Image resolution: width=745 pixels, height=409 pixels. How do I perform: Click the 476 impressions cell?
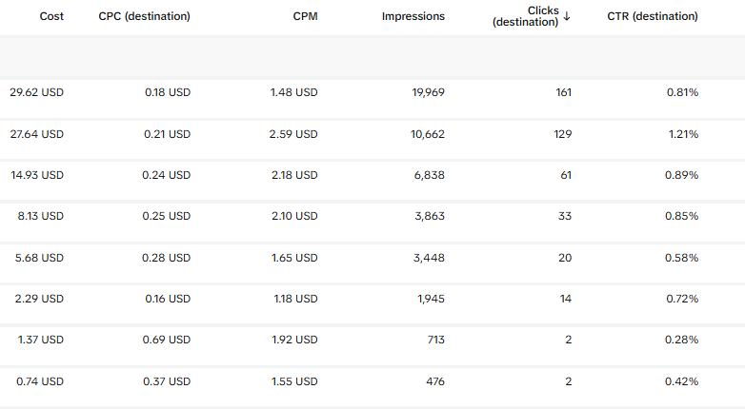(435, 381)
